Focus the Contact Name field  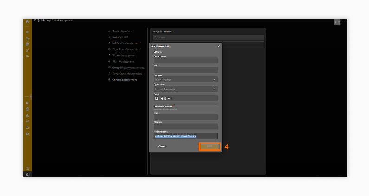[185, 61]
